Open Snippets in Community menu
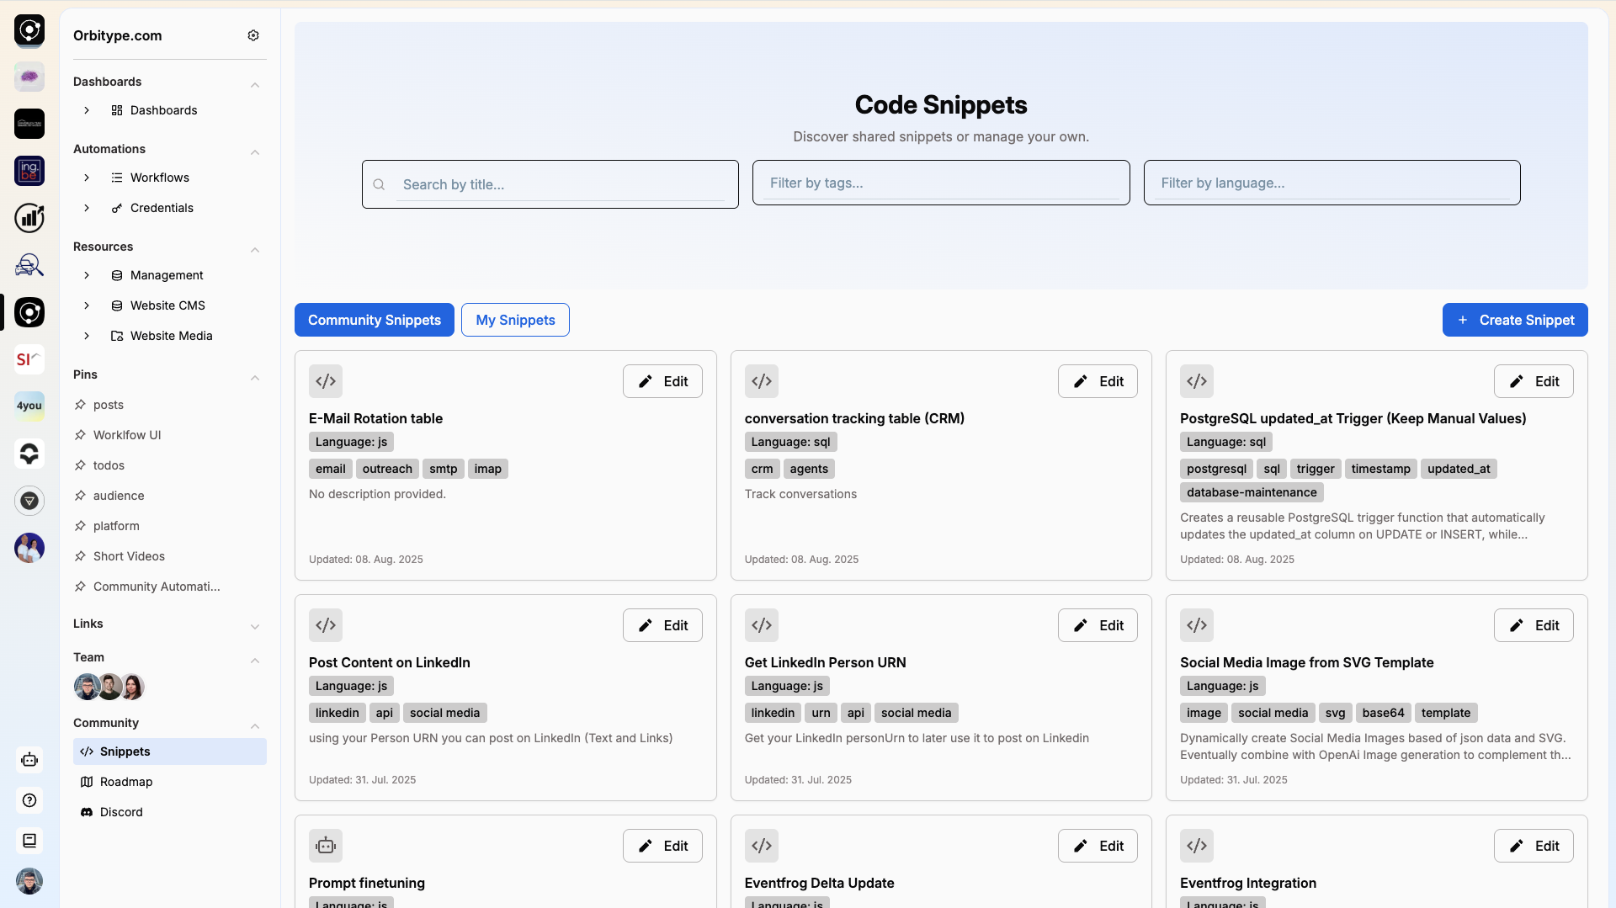This screenshot has width=1616, height=908. (x=170, y=751)
